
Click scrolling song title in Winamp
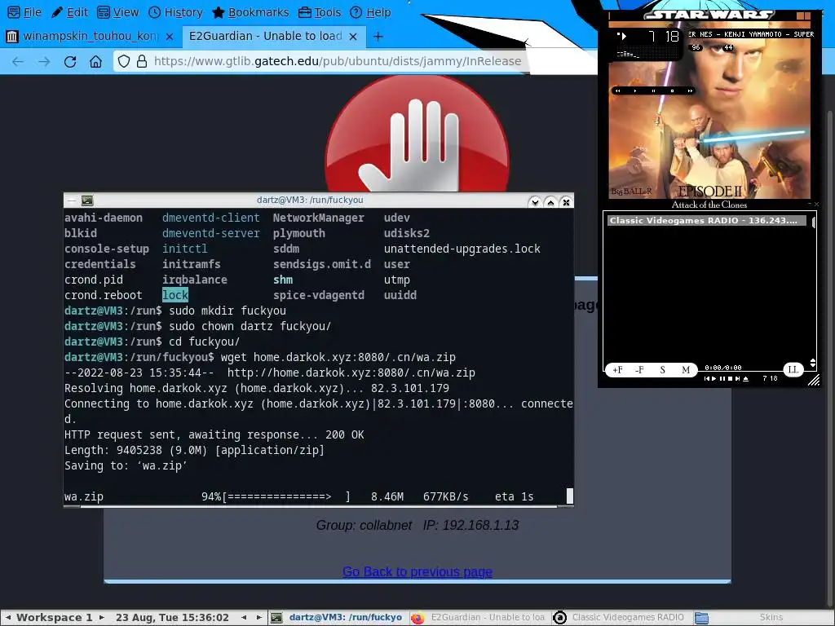click(751, 34)
